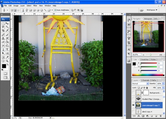Select the Eraser tool
Viewport: 166px width, 119px height.
click(3, 42)
